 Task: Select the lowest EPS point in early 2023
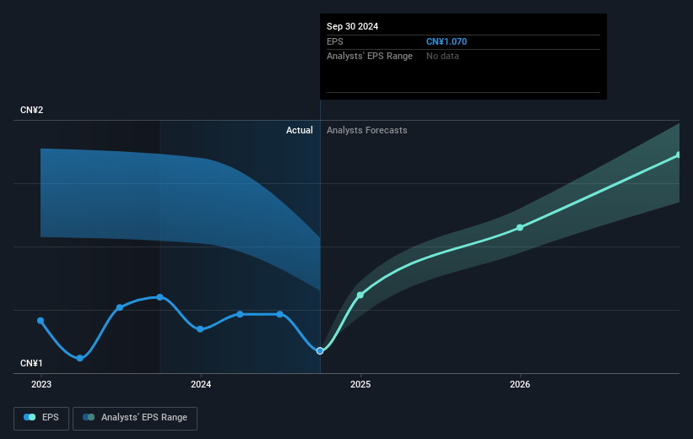coord(80,358)
